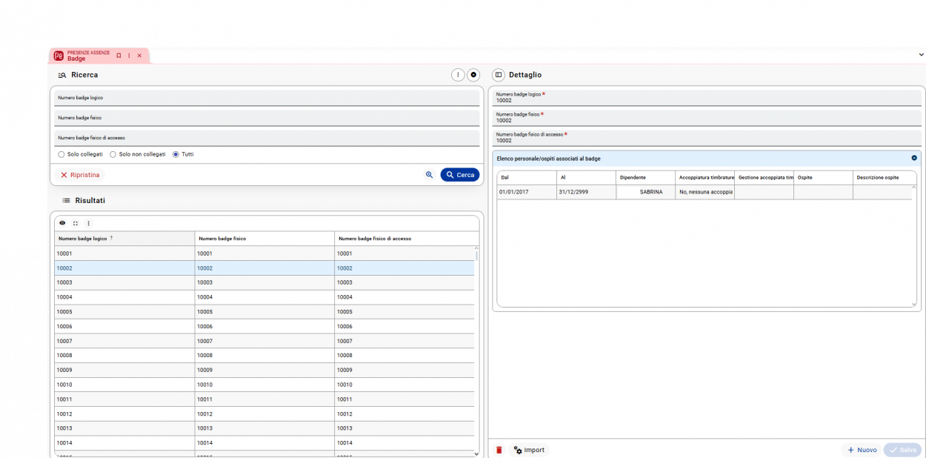Click the Salva button
Screen dimensions: 926x458
click(903, 450)
